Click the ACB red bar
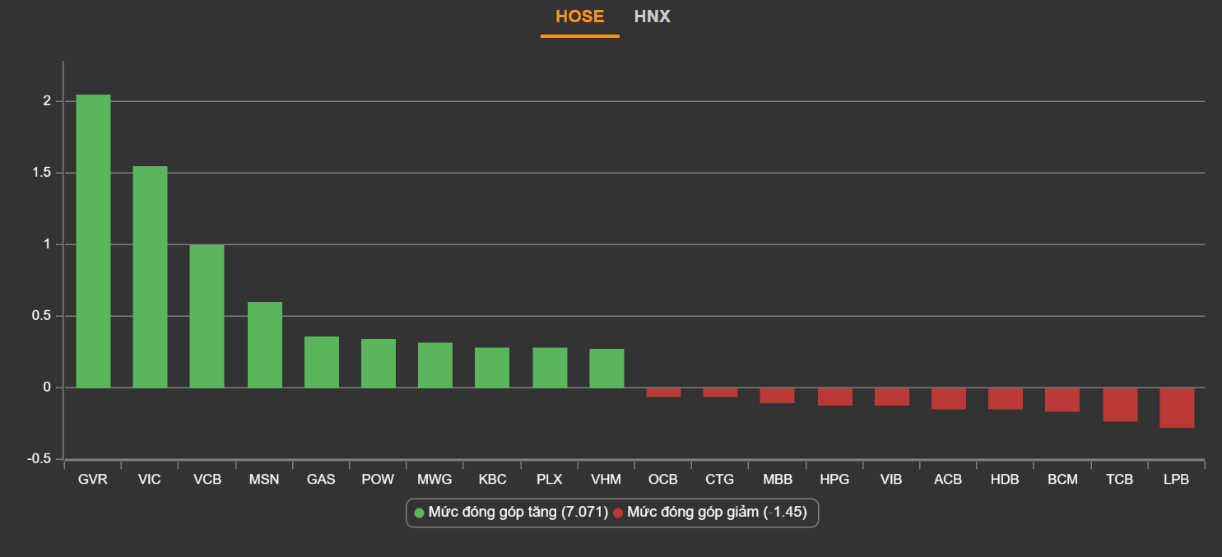The width and height of the screenshot is (1222, 557). point(948,398)
